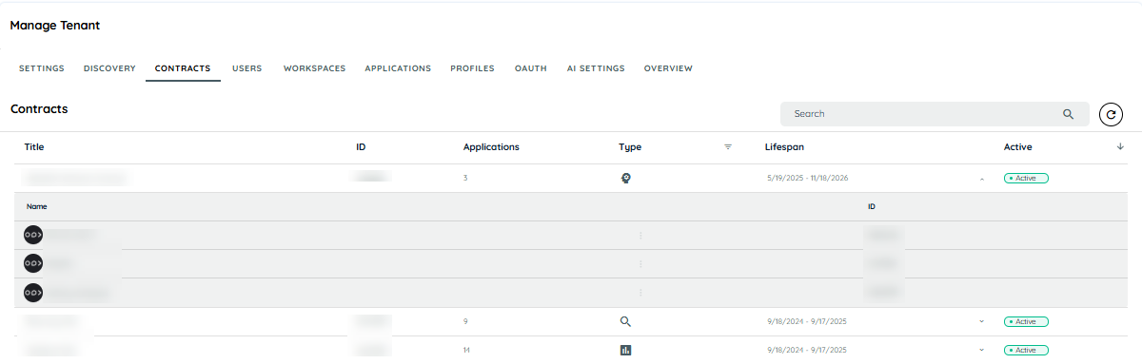Click Active badge of 9-application contract
Viewport: 1142px width, 364px height.
click(x=1026, y=321)
